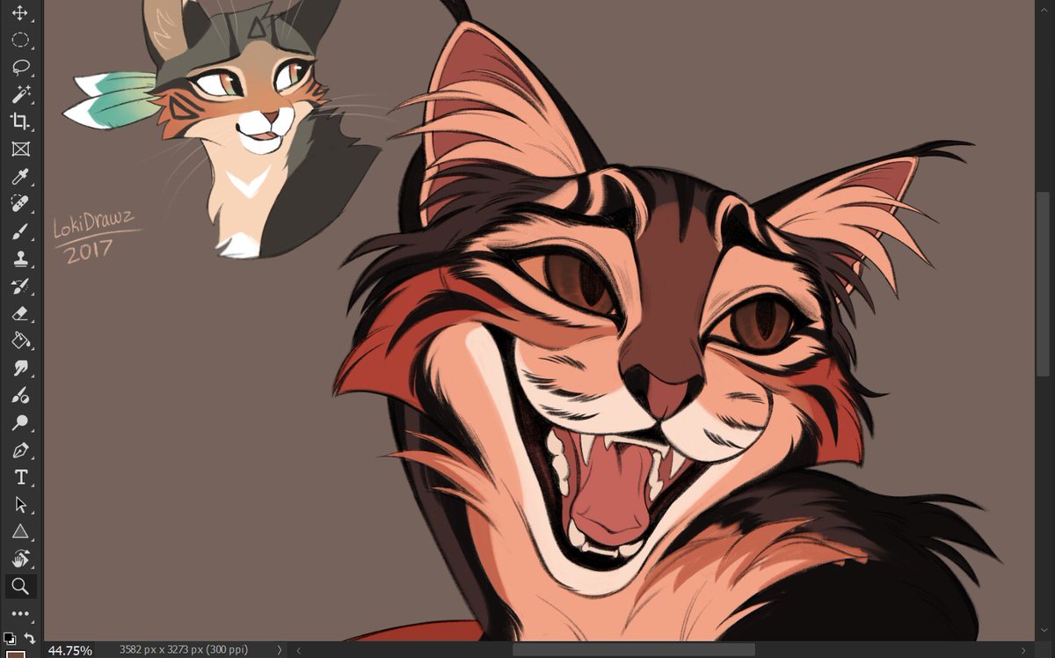This screenshot has width=1055, height=658.
Task: Select the Eyedropper tool
Action: point(19,177)
